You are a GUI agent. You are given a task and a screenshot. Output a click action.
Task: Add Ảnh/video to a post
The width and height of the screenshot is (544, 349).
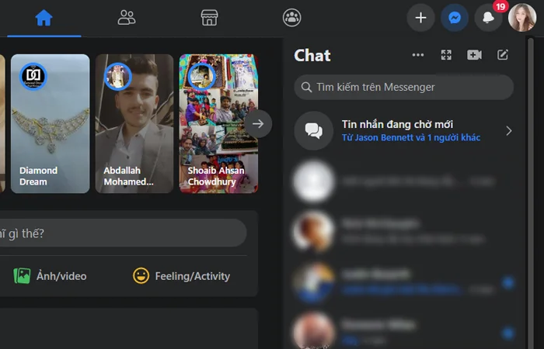[x=50, y=276]
